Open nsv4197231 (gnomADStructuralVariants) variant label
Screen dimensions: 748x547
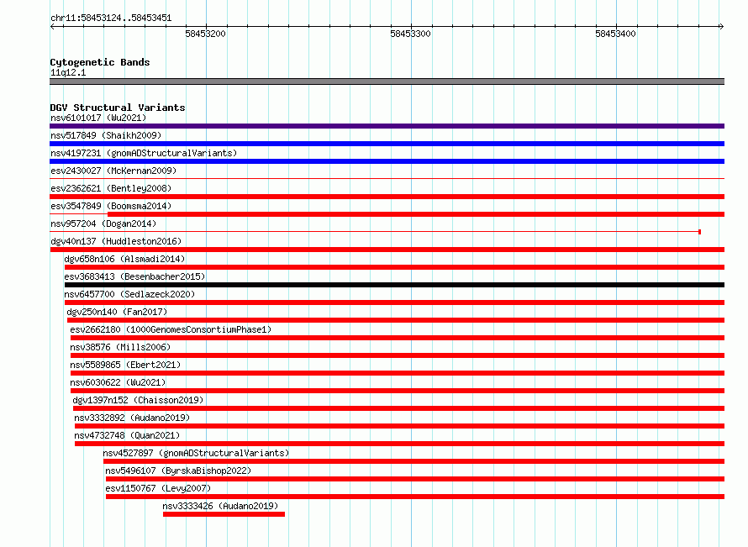pyautogui.click(x=144, y=153)
